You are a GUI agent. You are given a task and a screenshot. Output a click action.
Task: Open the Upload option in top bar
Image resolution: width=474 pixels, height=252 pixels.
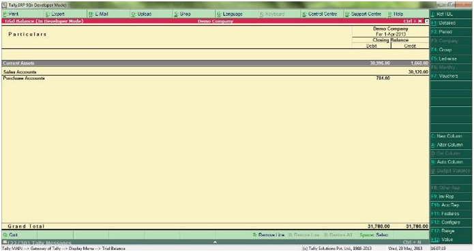click(x=141, y=14)
